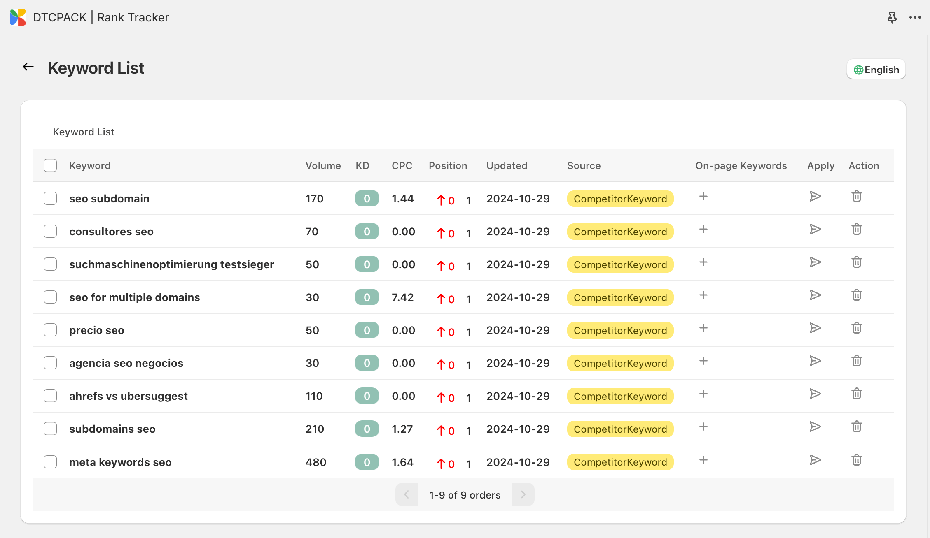Click the Volume column header
Viewport: 930px width, 538px height.
click(x=323, y=166)
